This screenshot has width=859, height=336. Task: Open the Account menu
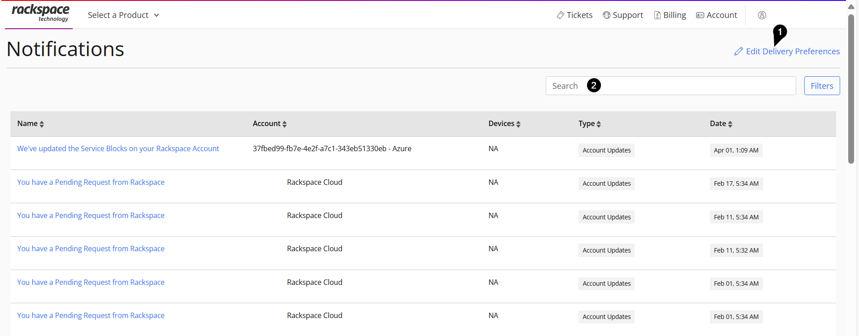click(x=717, y=15)
